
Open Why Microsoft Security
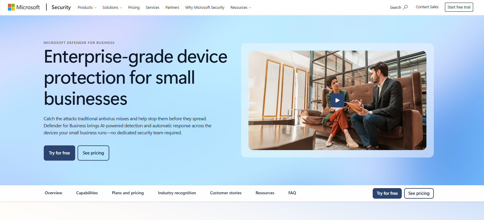click(x=205, y=8)
